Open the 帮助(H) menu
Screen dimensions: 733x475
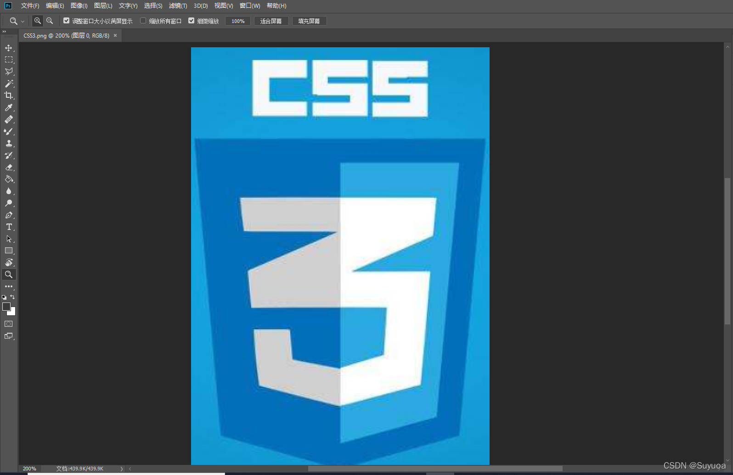tap(276, 6)
